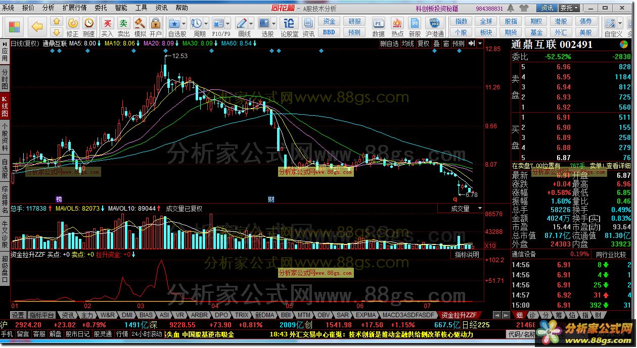Click the 手机 button in bottom bar
This screenshot has height=348, width=637.
click(7, 334)
